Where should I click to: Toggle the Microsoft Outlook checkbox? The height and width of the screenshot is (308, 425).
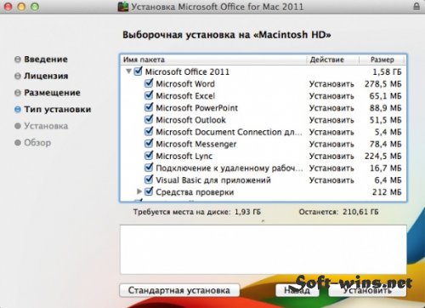tap(149, 119)
